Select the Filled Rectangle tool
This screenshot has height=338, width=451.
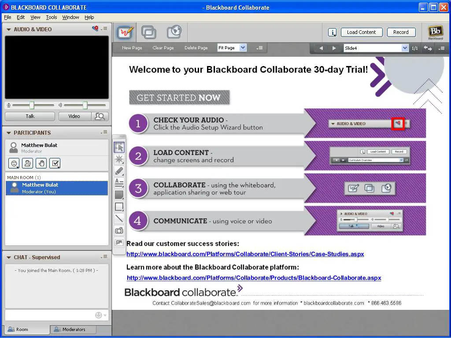tap(119, 195)
